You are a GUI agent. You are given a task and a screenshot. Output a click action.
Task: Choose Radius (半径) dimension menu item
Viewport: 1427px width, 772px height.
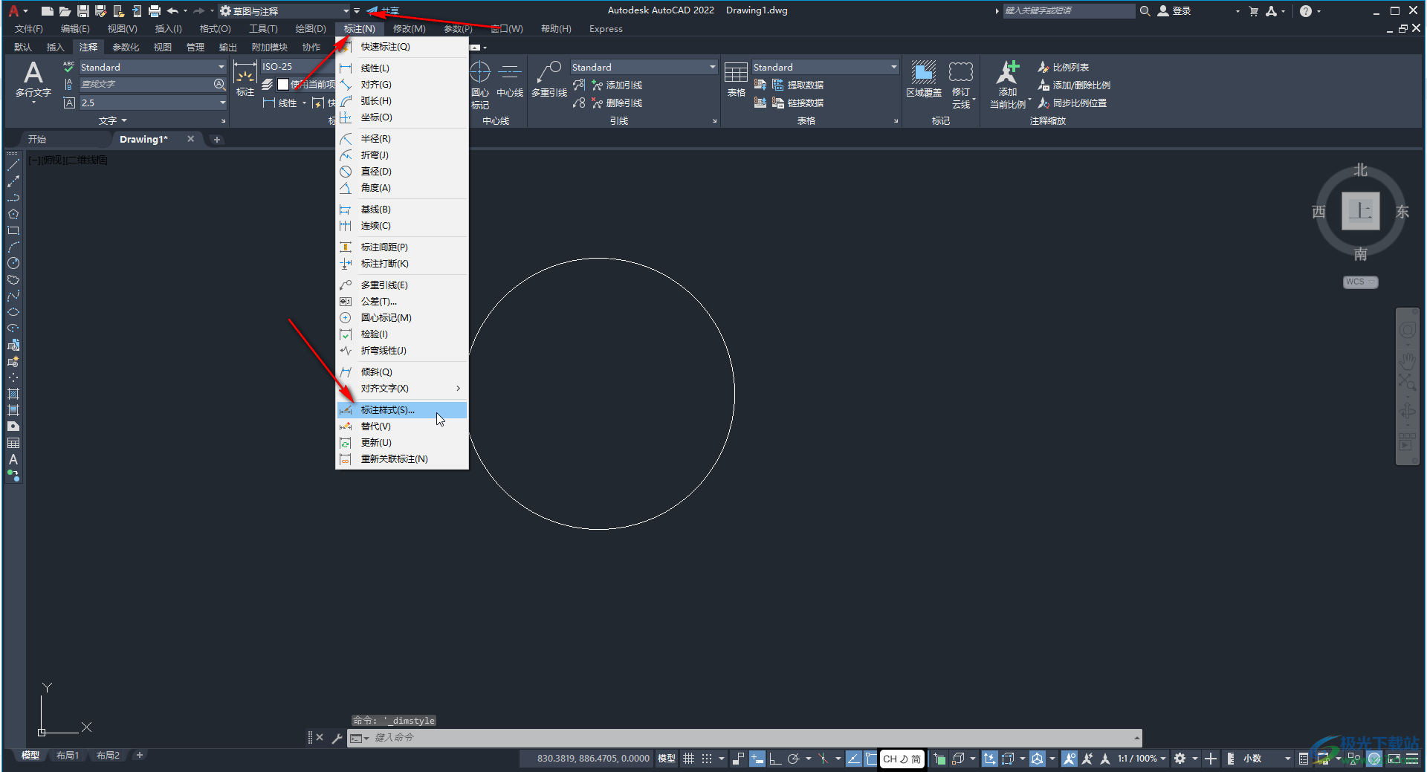click(401, 139)
